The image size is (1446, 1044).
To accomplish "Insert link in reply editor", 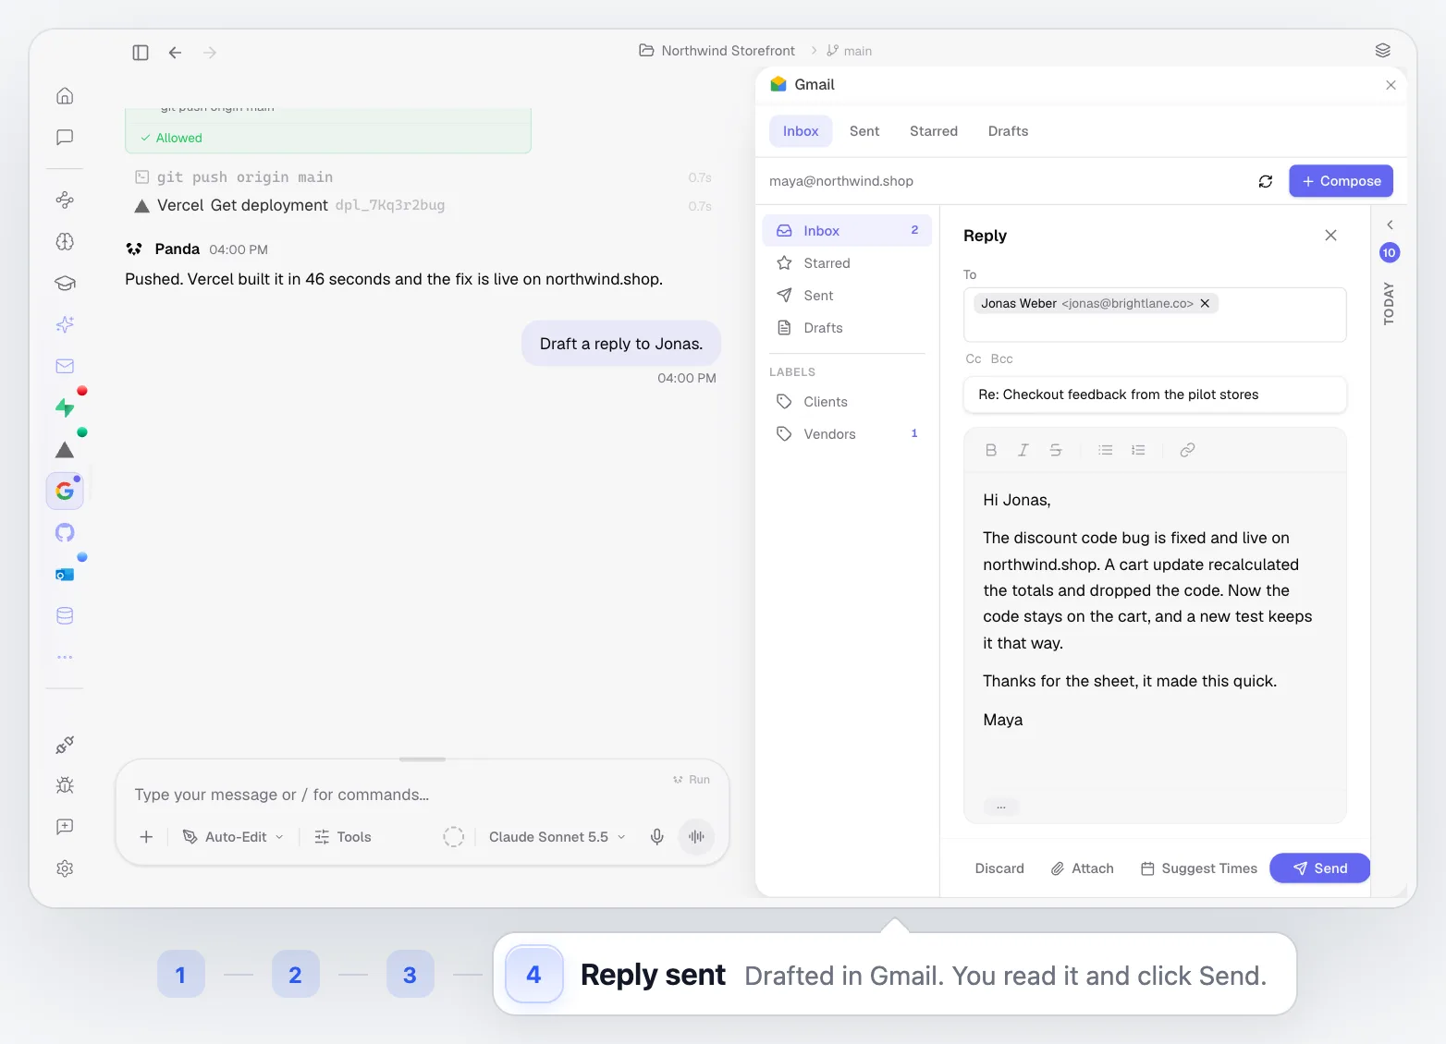I will pos(1188,450).
